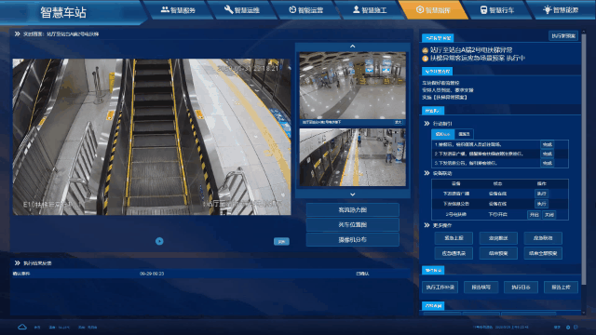This screenshot has height=335, width=596.
Task: Click the double-chevron beside the live view title
Action: 17,33
